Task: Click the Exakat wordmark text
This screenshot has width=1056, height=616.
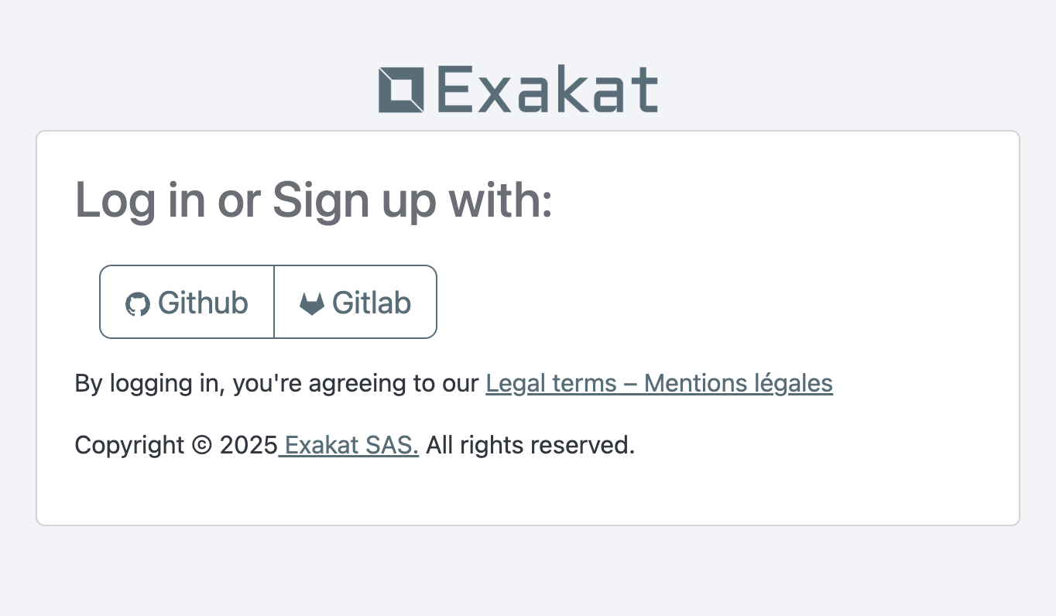Action: coord(547,90)
